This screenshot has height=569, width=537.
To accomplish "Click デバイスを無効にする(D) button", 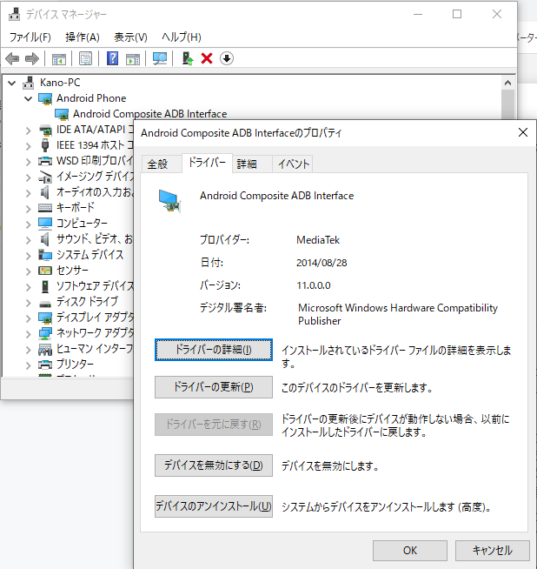I will pos(214,465).
